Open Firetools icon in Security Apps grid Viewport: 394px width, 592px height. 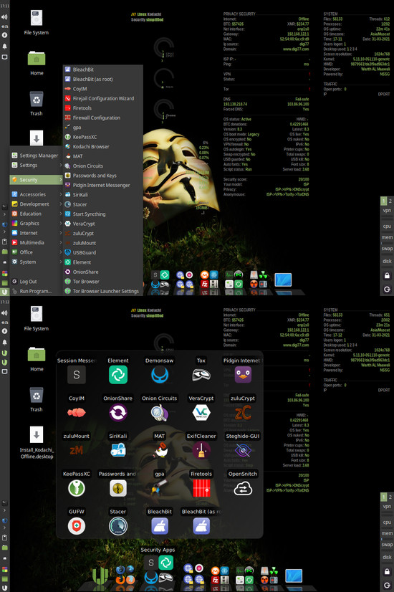tap(201, 489)
